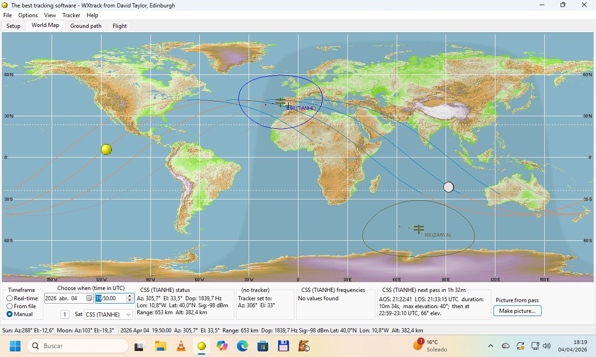Open VLC media player from the taskbar
Image resolution: width=596 pixels, height=357 pixels.
coord(181,346)
